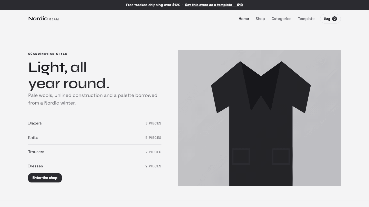
Task: Click the '7 PIECES' label
Action: tap(153, 152)
